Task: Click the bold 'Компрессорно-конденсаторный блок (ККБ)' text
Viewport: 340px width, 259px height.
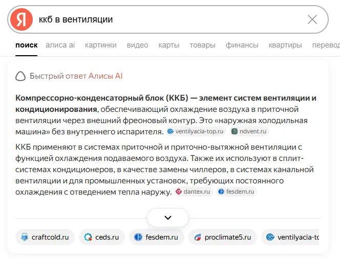Action: (102, 98)
